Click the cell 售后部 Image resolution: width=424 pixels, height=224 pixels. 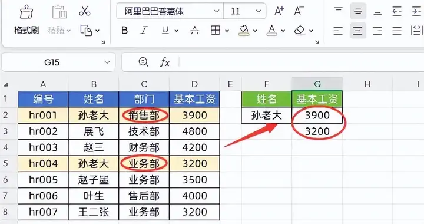pos(144,196)
